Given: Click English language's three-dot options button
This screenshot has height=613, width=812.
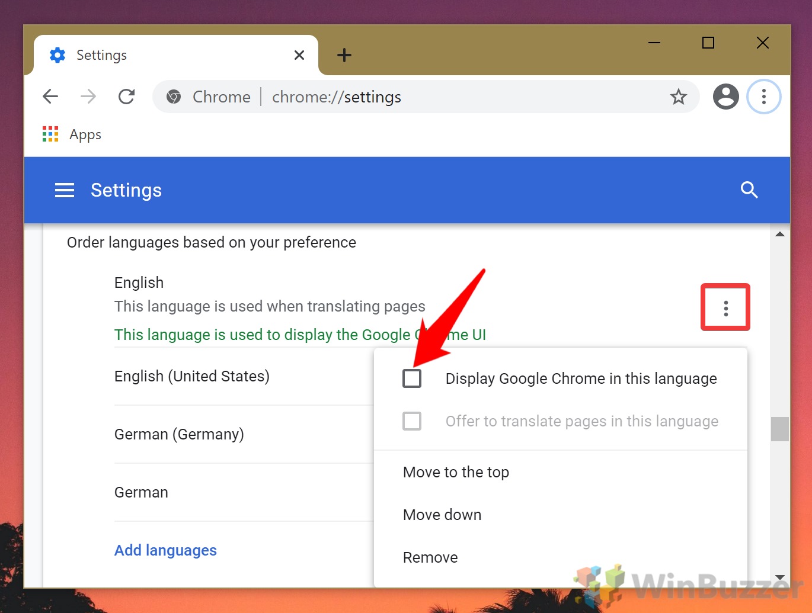Looking at the screenshot, I should click(x=725, y=307).
